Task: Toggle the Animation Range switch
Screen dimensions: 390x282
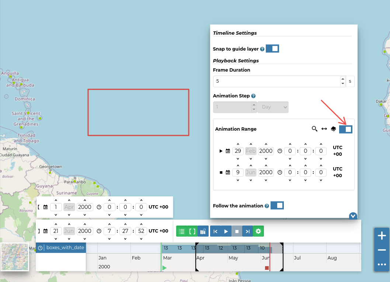Action: click(345, 129)
